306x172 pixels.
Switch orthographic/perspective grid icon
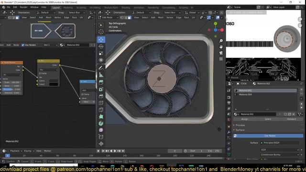pos(221,59)
